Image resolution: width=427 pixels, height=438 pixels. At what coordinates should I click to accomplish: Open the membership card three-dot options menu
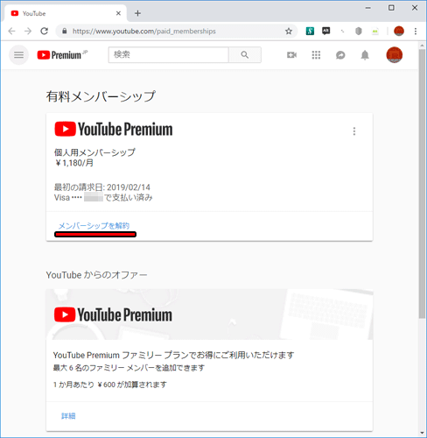click(354, 131)
